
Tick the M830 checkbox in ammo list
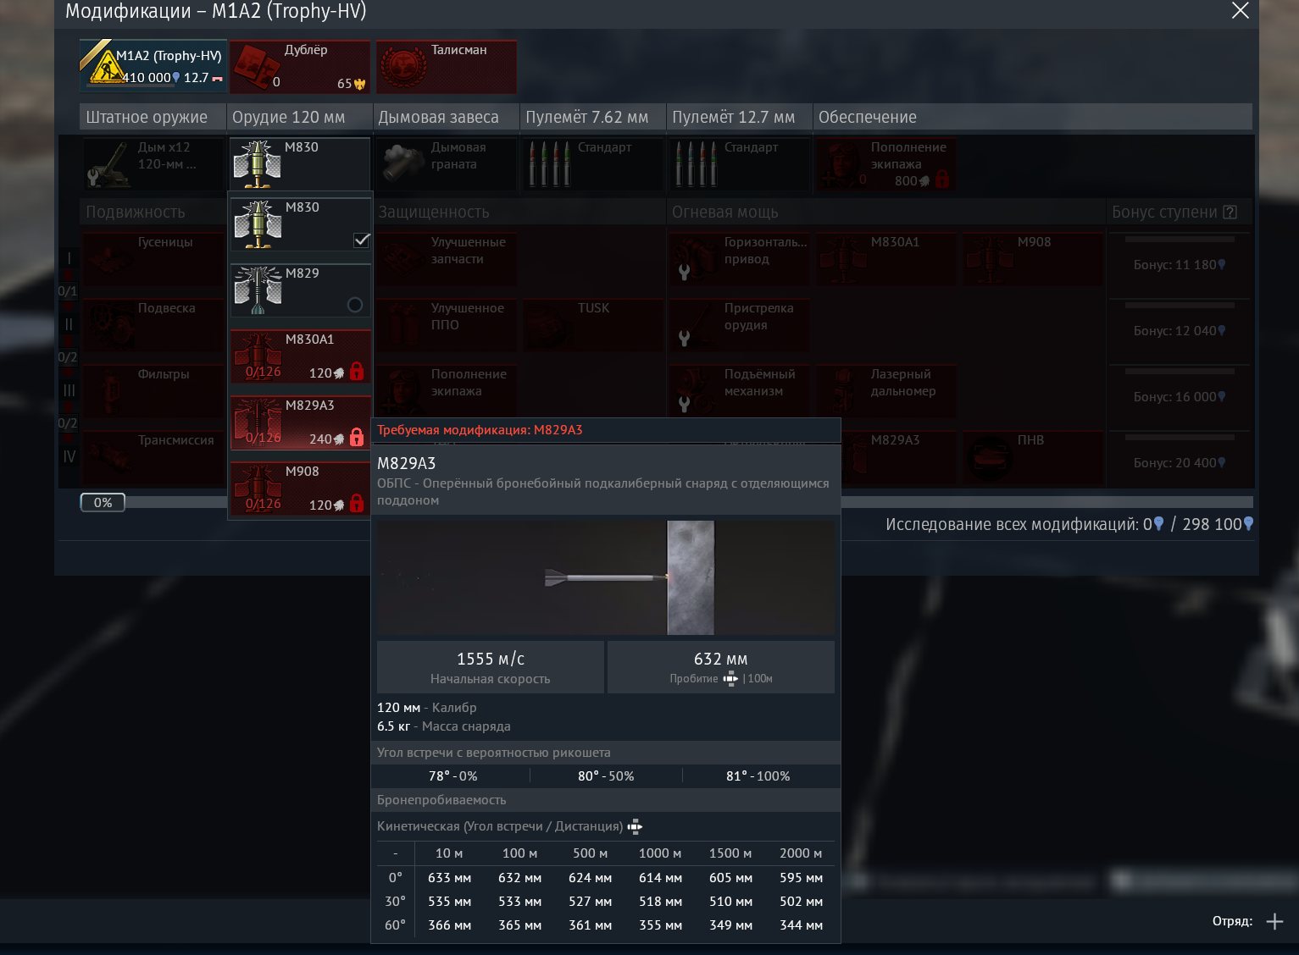(x=362, y=240)
